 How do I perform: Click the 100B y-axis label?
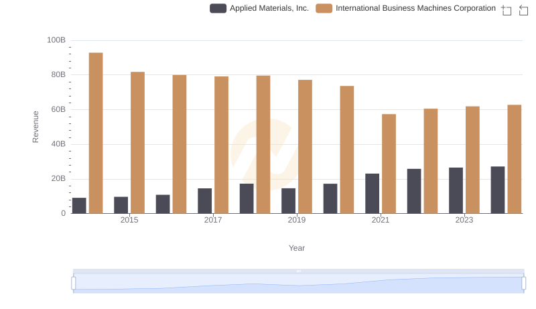[x=56, y=40]
